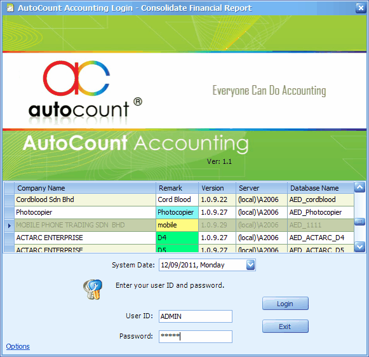
Task: Sort by the Company Name column header
Action: click(85, 188)
